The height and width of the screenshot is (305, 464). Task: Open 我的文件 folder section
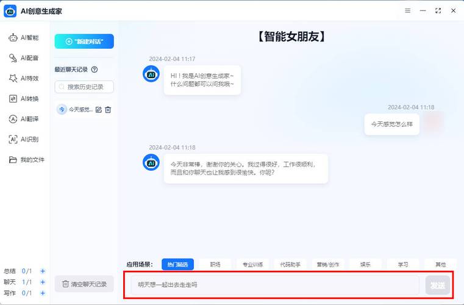27,160
